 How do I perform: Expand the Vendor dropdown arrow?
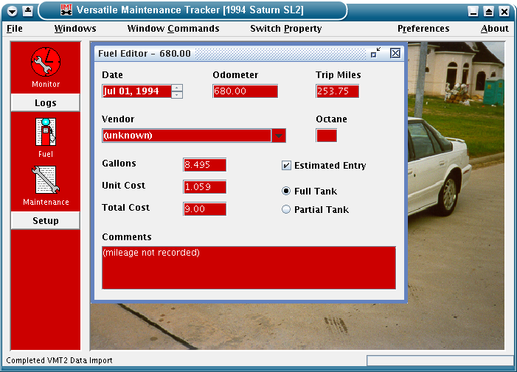(279, 136)
